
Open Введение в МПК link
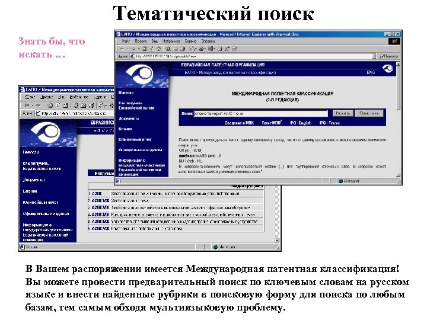[x=240, y=123]
